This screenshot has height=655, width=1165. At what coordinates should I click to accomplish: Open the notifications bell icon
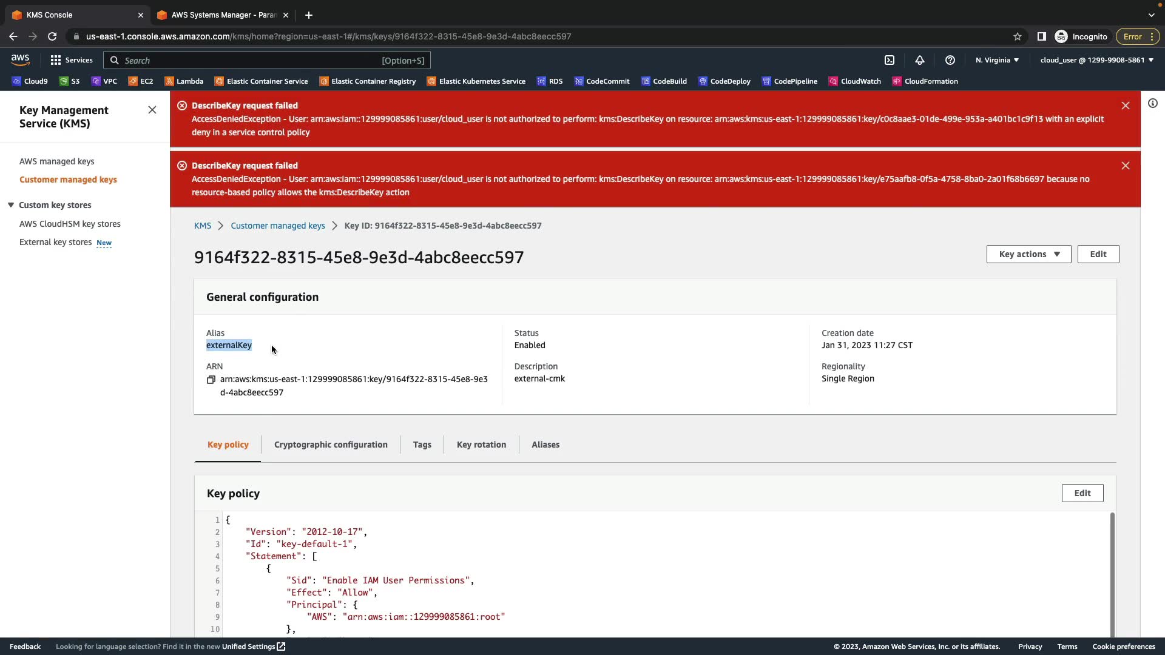coord(920,60)
